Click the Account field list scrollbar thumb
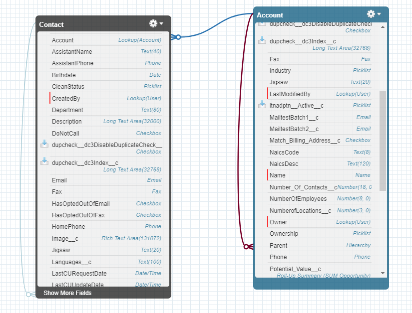Screen dimensions: 412x313 (383, 141)
